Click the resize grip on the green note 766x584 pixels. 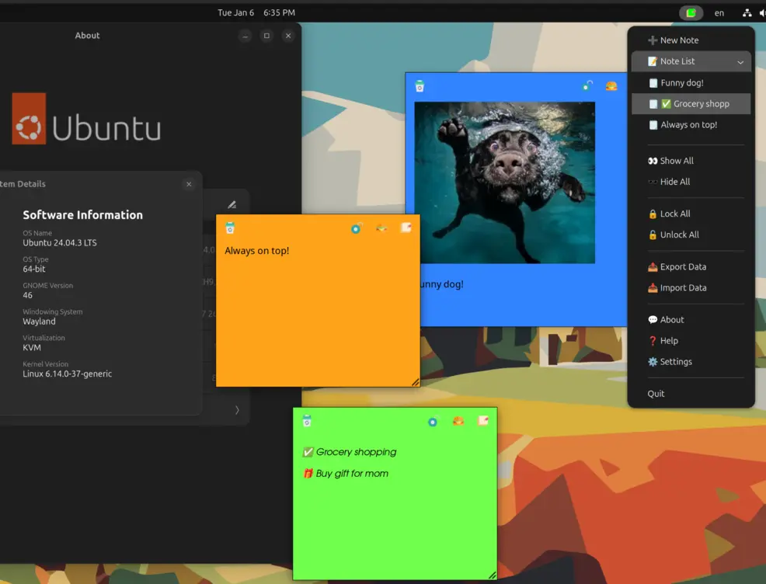(492, 575)
